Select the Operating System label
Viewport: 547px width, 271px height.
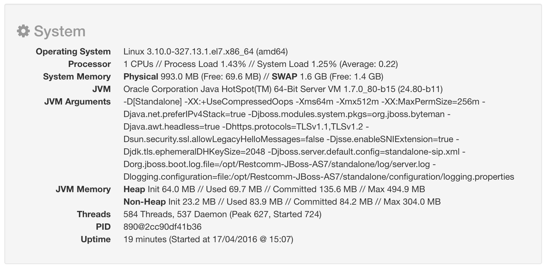tap(73, 52)
